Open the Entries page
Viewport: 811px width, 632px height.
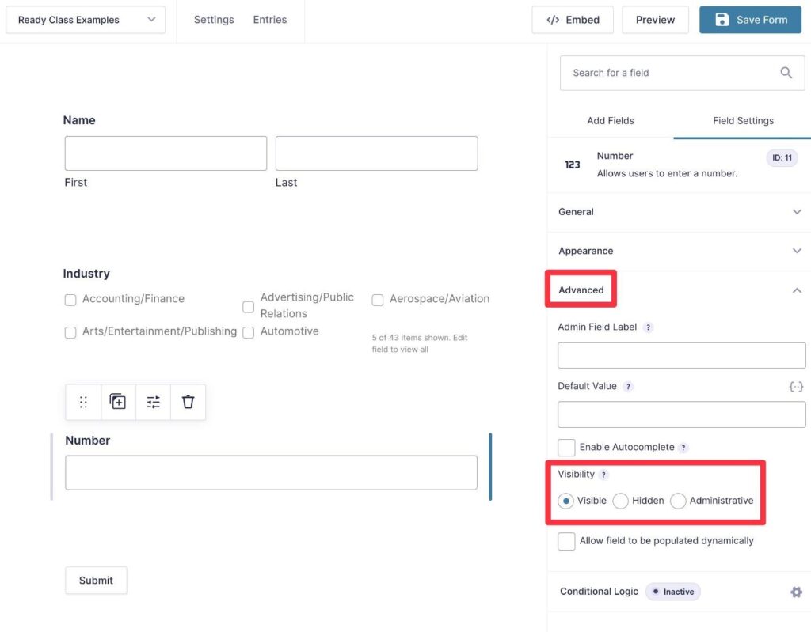(270, 19)
